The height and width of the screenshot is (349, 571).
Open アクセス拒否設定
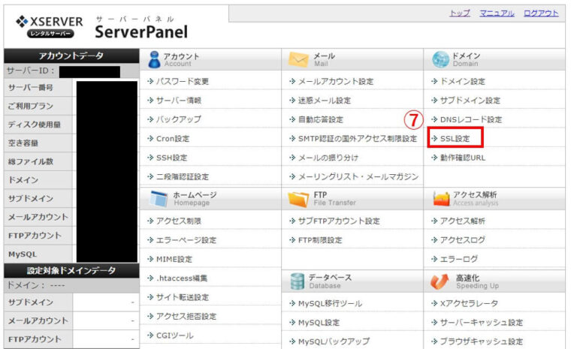(x=186, y=316)
